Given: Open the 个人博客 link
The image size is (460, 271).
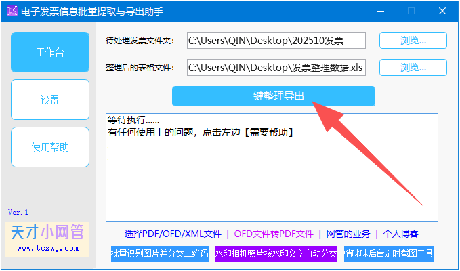Looking at the screenshot, I should pos(400,234).
